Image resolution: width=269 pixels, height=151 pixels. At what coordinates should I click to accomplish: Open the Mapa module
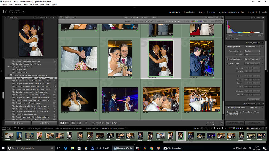202,12
